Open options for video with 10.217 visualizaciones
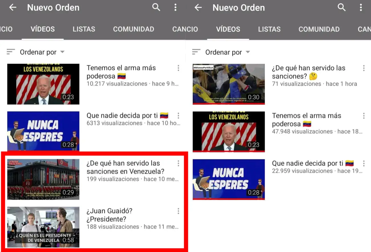371x252 pixels. (178, 68)
